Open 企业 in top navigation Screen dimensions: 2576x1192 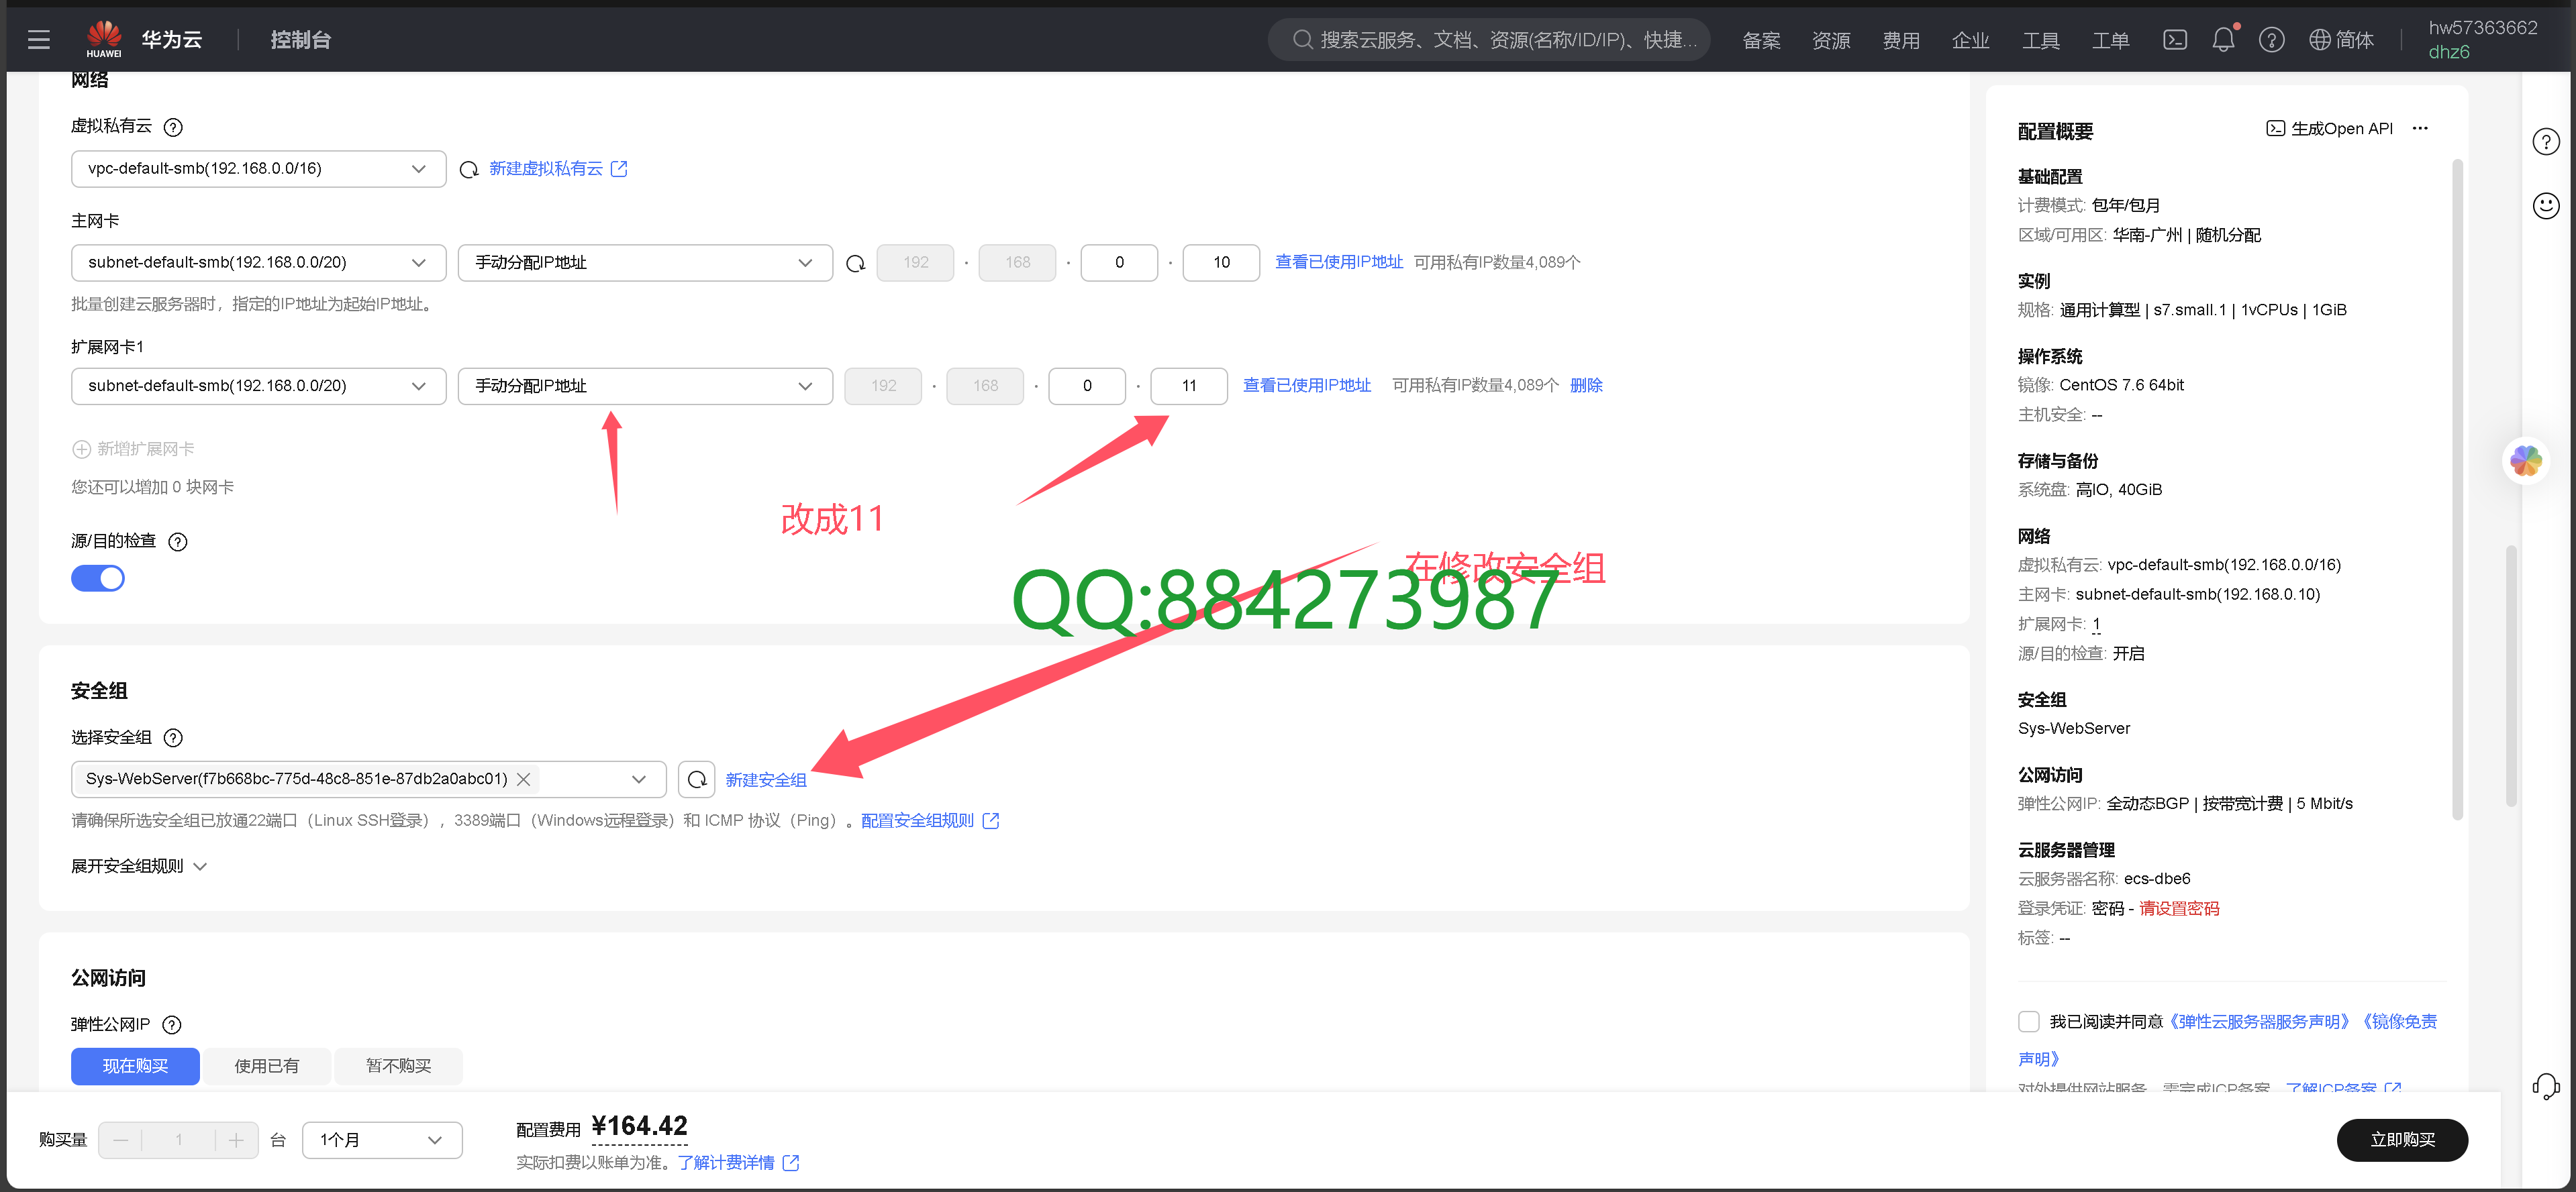(x=1970, y=40)
